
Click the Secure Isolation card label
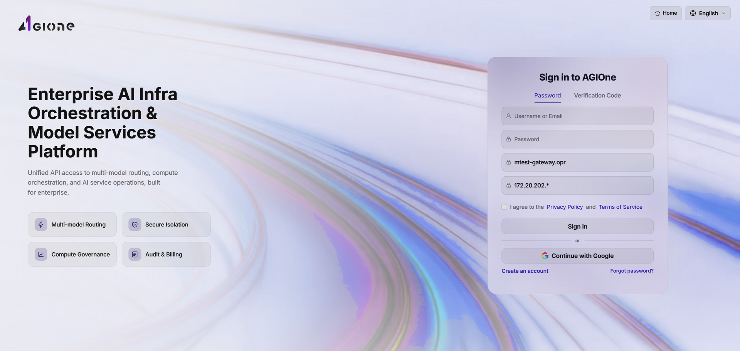tap(167, 224)
